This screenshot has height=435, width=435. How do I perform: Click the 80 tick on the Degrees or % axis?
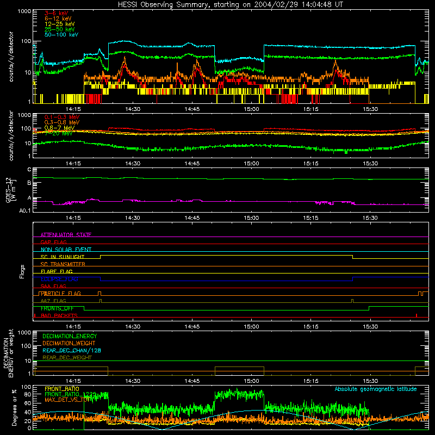(28, 394)
